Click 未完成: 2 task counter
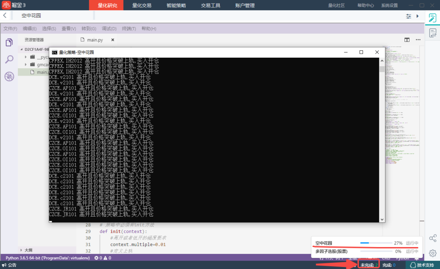Image resolution: width=440 pixels, height=269 pixels. tap(369, 265)
